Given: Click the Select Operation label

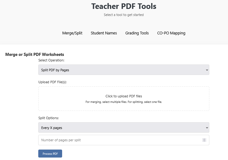Looking at the screenshot, I should (x=51, y=60).
